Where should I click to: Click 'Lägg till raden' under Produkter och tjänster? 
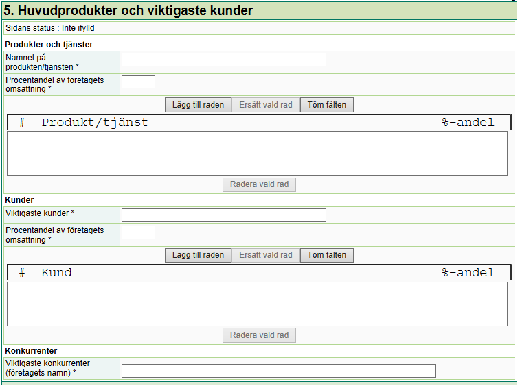click(x=198, y=105)
